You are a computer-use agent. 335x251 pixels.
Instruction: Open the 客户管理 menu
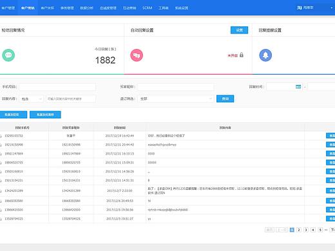[8, 8]
